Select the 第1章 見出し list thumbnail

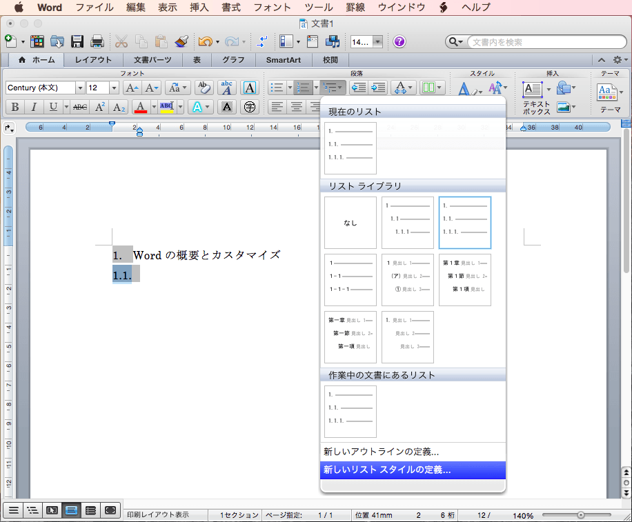pyautogui.click(x=465, y=280)
